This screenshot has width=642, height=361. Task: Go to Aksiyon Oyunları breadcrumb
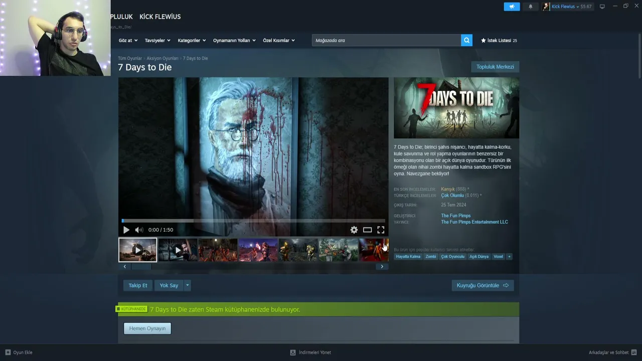tap(163, 58)
